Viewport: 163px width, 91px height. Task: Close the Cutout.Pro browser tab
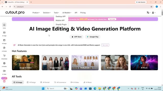click(27, 2)
